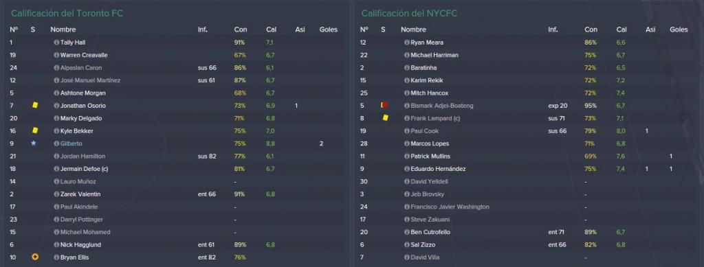Open Eduardo Hernández's player profile
Screen dimensions: 704x267
[x=438, y=169]
